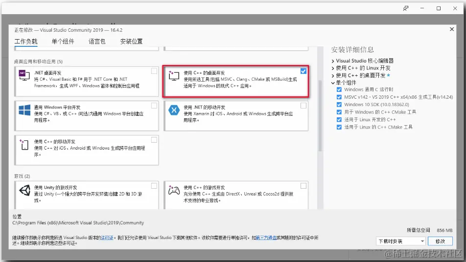466x262 pixels.
Task: Switch to the 工作负载 tab
Action: [x=26, y=41]
